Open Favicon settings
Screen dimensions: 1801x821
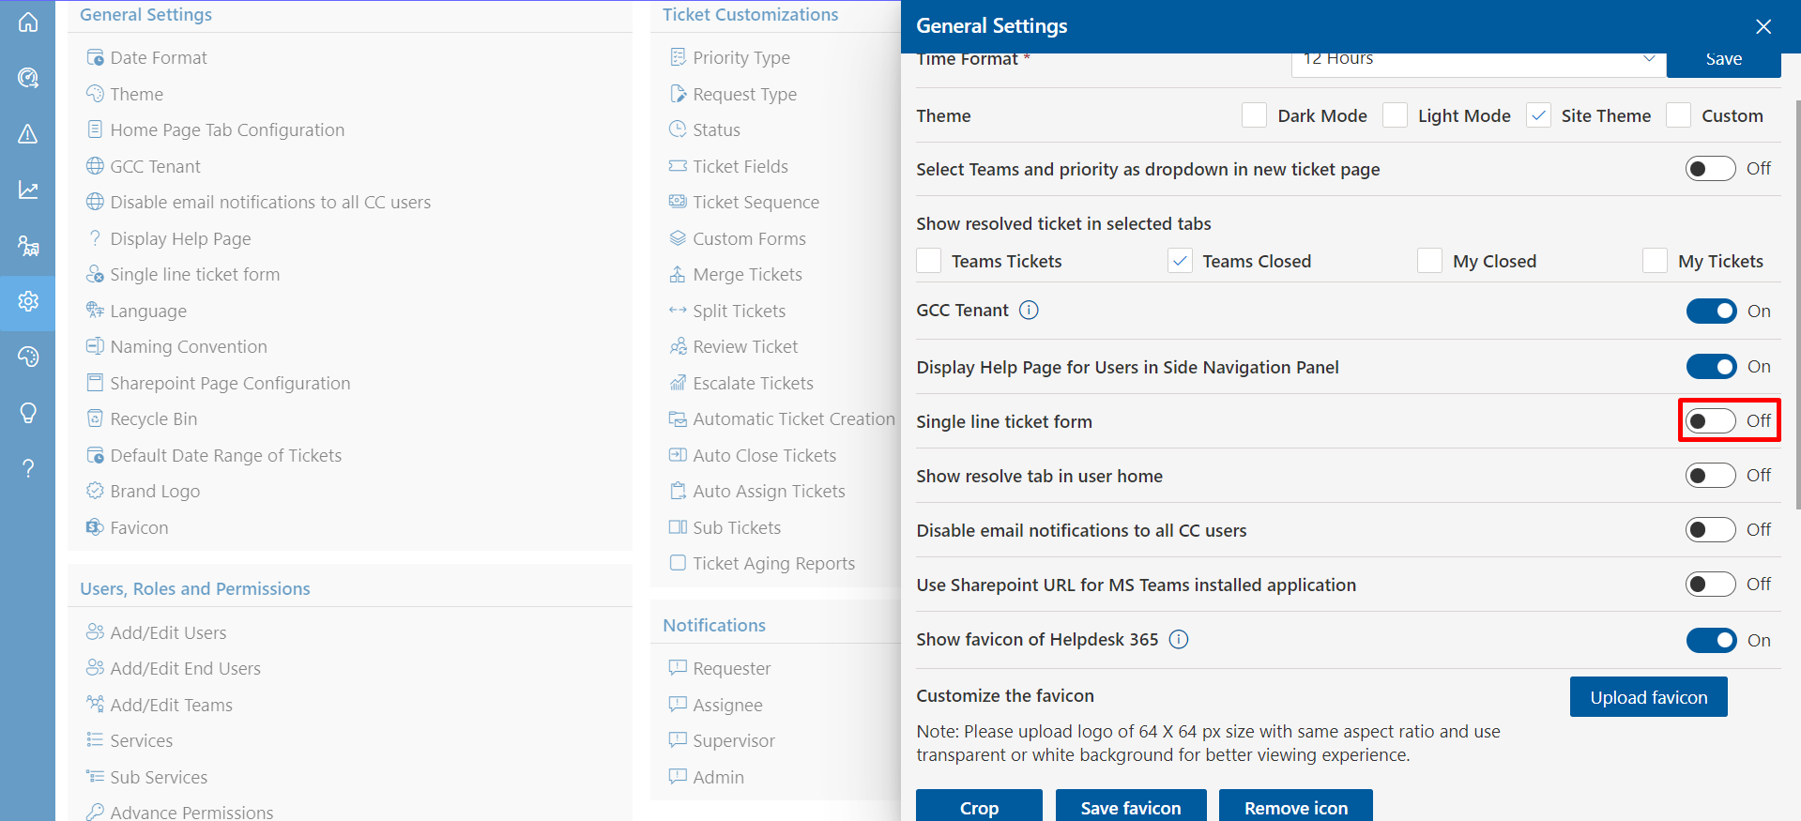(139, 527)
